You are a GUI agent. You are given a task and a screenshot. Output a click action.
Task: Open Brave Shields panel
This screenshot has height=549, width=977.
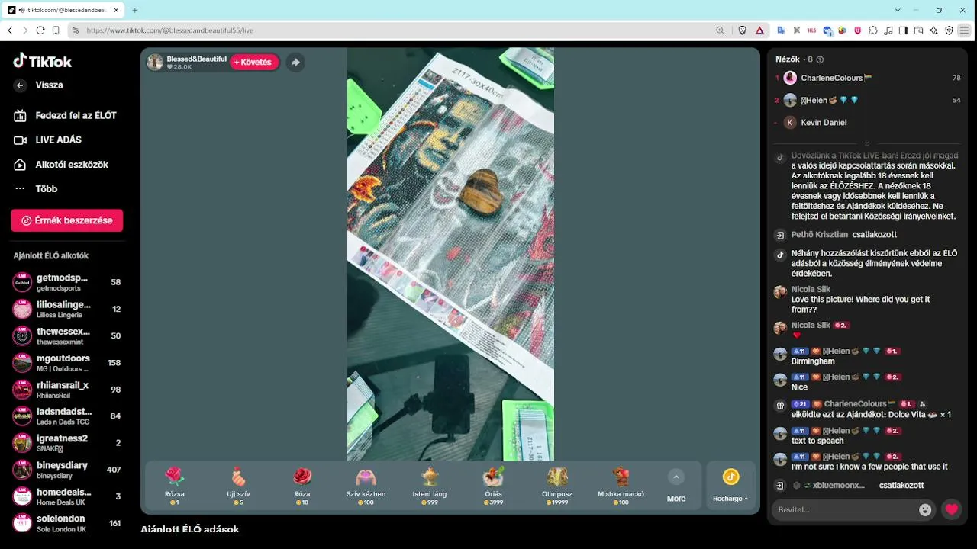pos(742,30)
